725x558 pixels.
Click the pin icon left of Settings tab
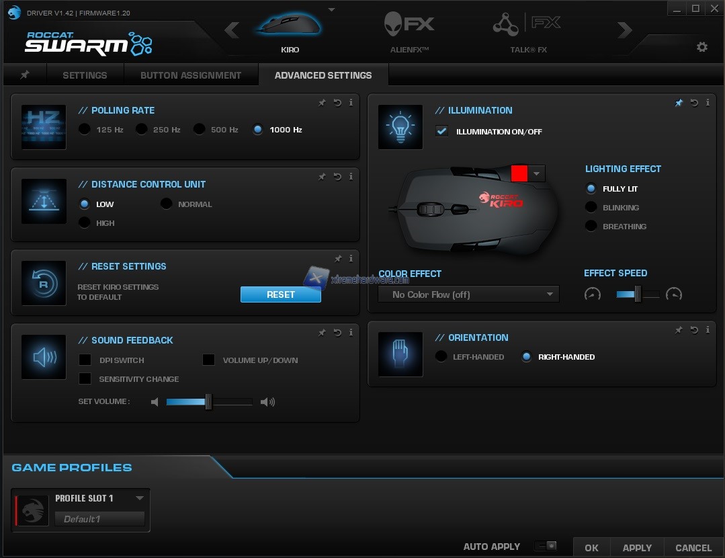(x=25, y=75)
